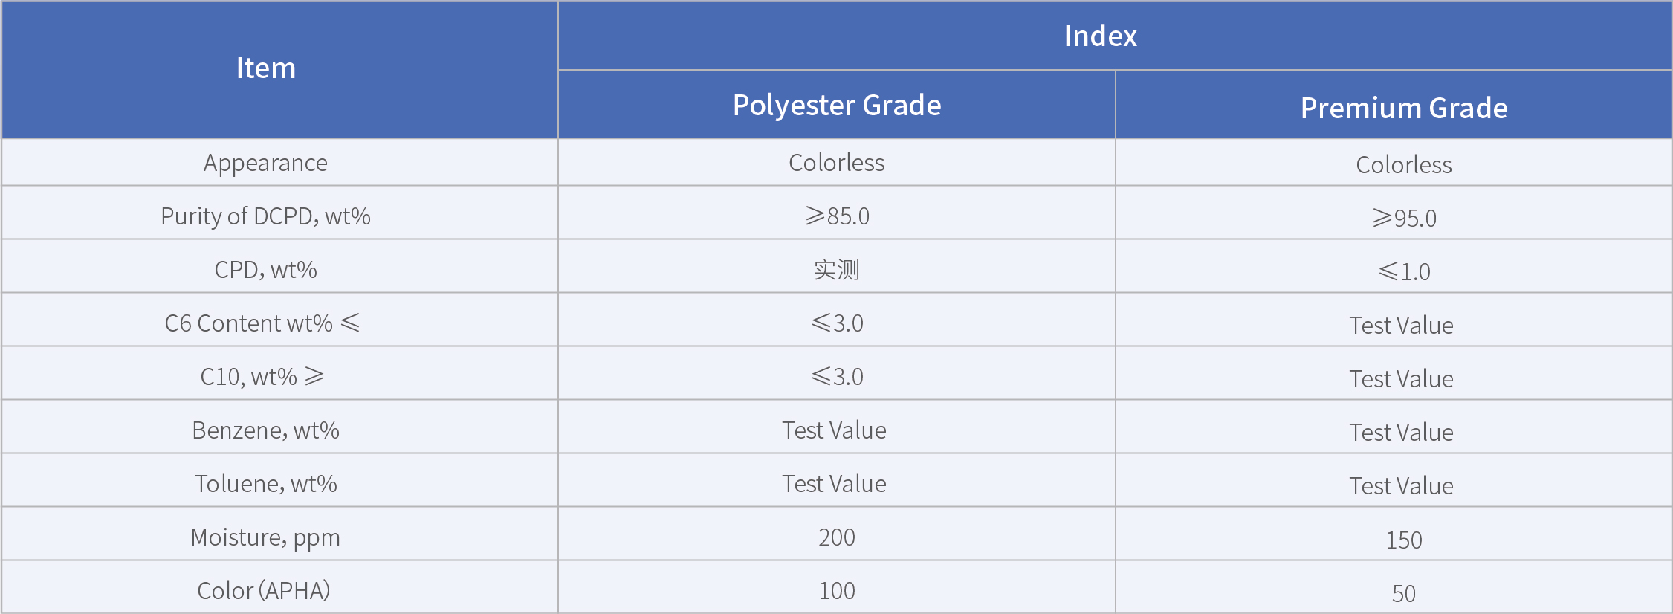
Task: Select the Color (APHA) row label
Action: click(263, 591)
